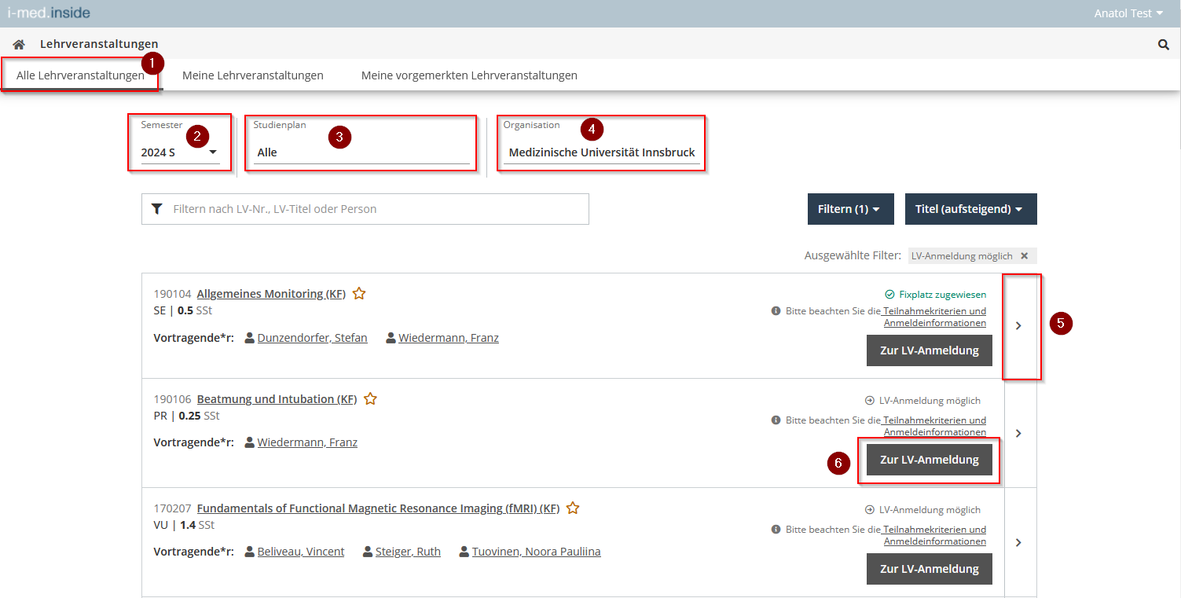The image size is (1181, 598).
Task: Click LV-Anmeldung möglich status in Beatmung row
Action: coord(930,401)
